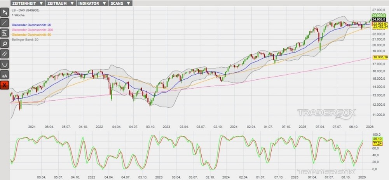The image size is (389, 180).
Task: Select the parallel channel lines tool
Action: click(4, 54)
